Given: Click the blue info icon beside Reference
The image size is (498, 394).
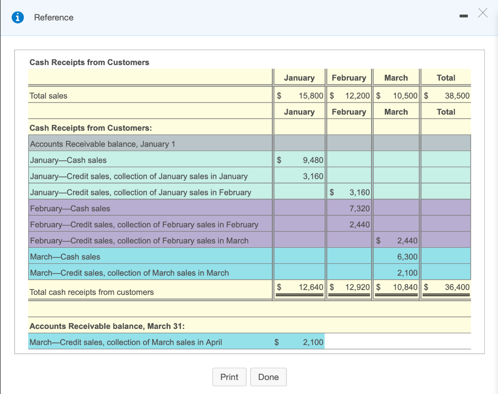Looking at the screenshot, I should click(18, 17).
